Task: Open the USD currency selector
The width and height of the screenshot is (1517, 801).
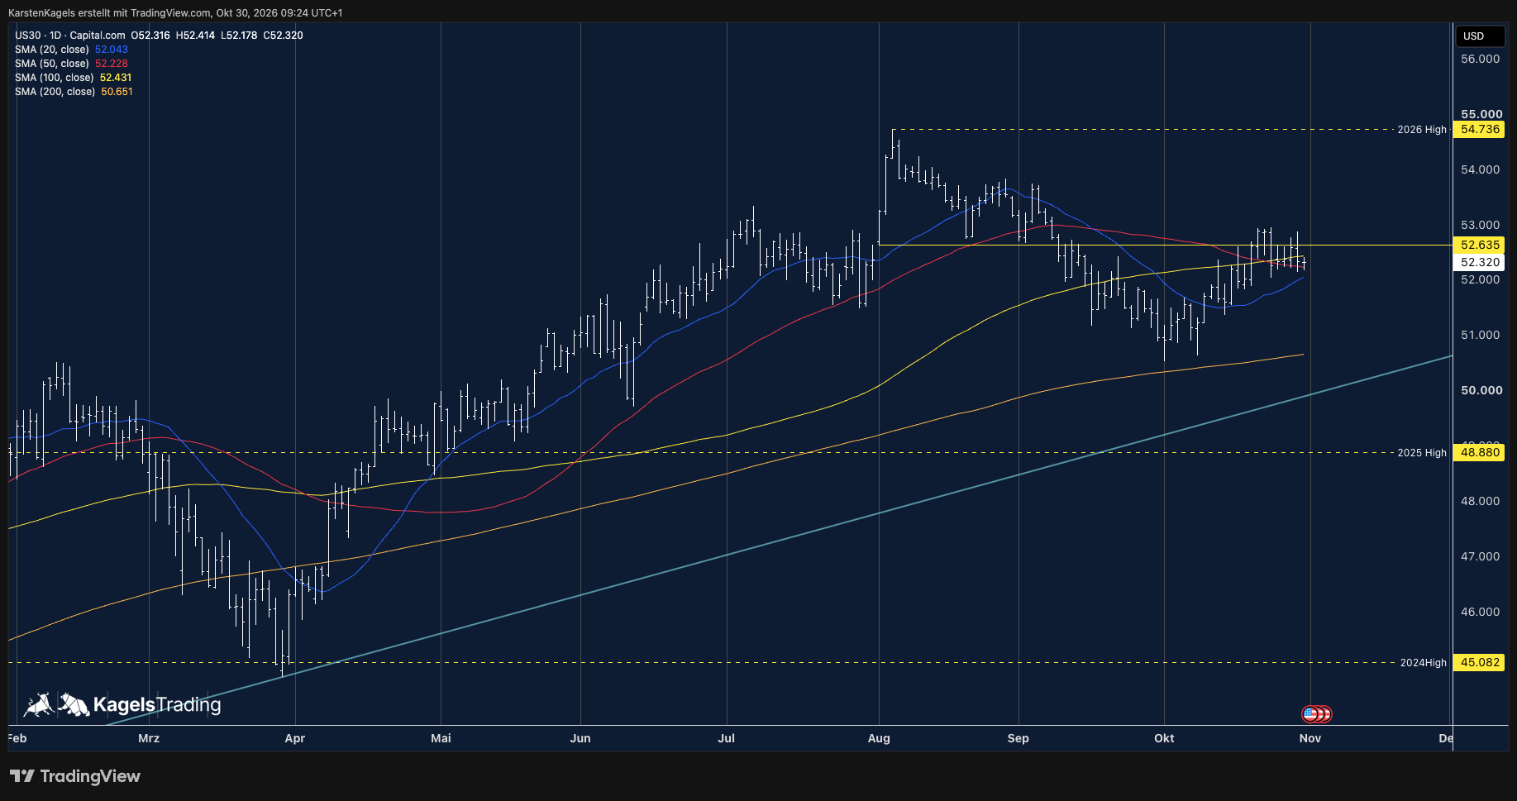Action: coord(1481,36)
